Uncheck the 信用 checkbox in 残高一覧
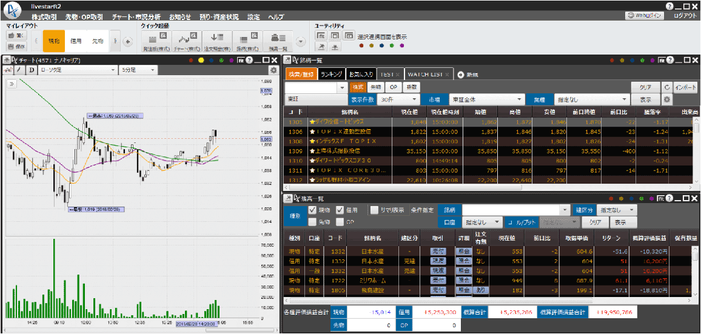 point(340,210)
